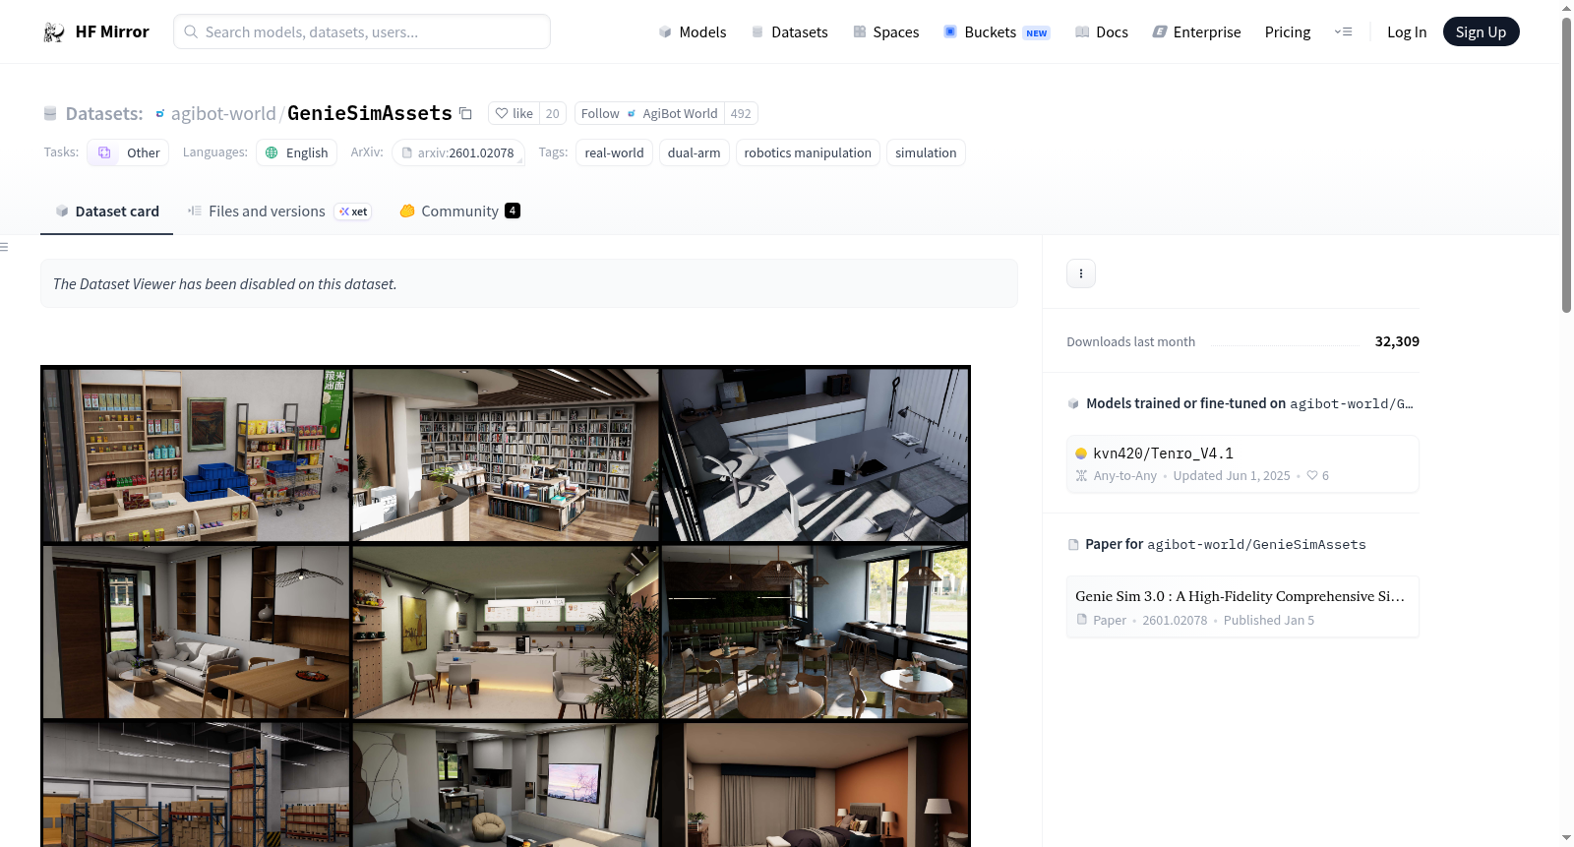Open the Models navigation item
This screenshot has width=1574, height=847.
(693, 32)
